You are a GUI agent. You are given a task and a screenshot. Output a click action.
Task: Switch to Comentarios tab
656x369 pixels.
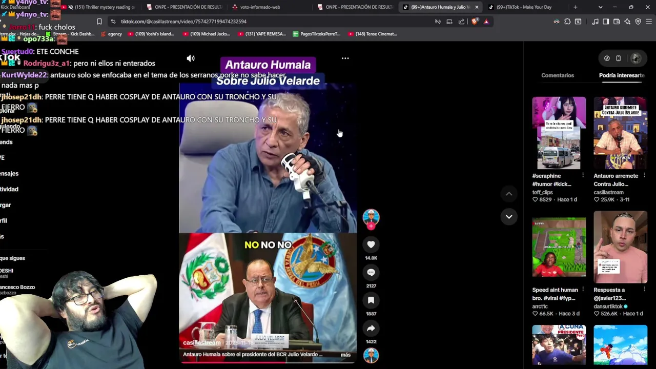point(558,75)
